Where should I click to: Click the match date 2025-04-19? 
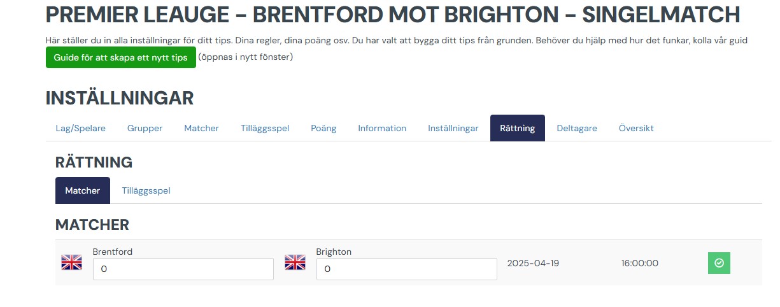click(x=533, y=263)
